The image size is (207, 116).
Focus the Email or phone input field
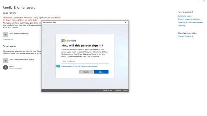click(x=85, y=61)
